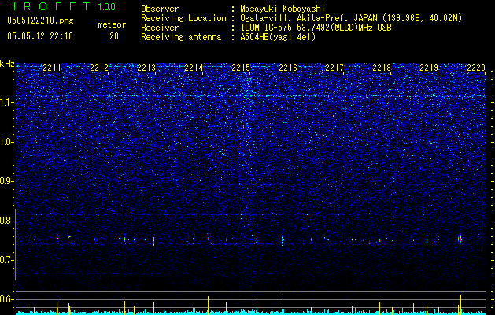Click the Receiving Location label
Viewport: 495px width, 315px height.
[x=183, y=18]
